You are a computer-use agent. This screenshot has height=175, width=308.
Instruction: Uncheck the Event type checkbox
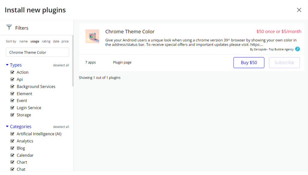pyautogui.click(x=12, y=101)
